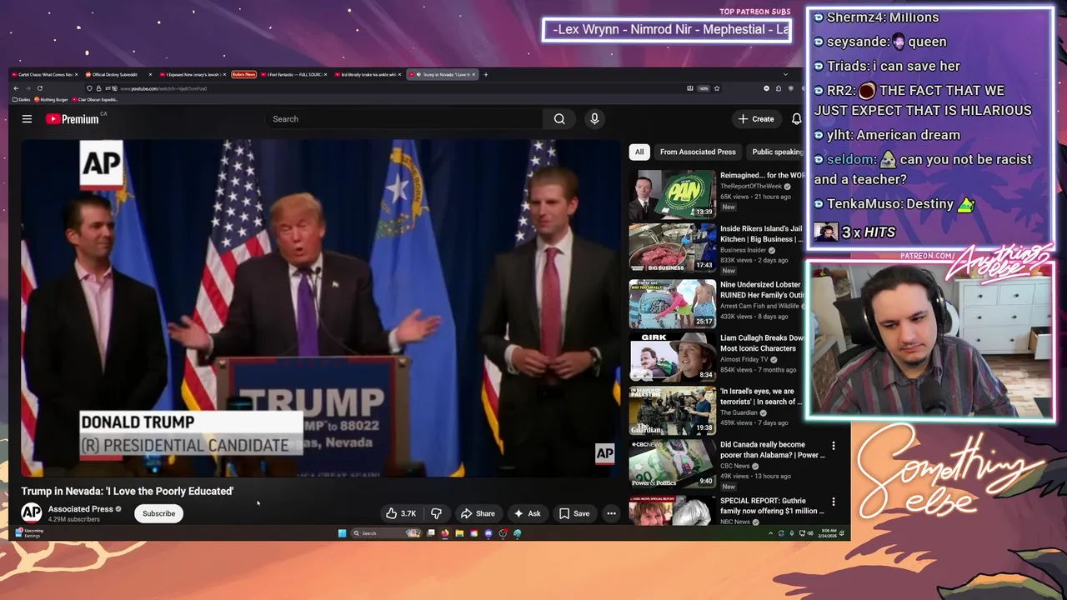Image resolution: width=1067 pixels, height=600 pixels.
Task: Open 'Inside Rikers Island's Jail Kitchen' thumbnail
Action: point(672,248)
